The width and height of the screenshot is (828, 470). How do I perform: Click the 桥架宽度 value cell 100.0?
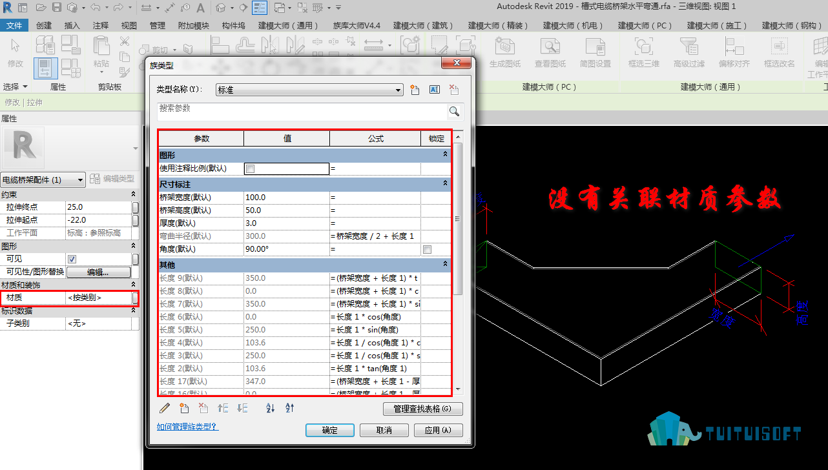(x=287, y=198)
